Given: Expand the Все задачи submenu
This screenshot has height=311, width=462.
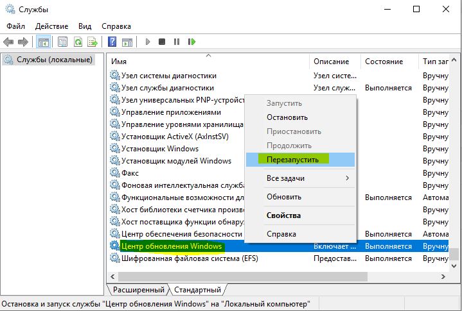Looking at the screenshot, I should pyautogui.click(x=300, y=178).
